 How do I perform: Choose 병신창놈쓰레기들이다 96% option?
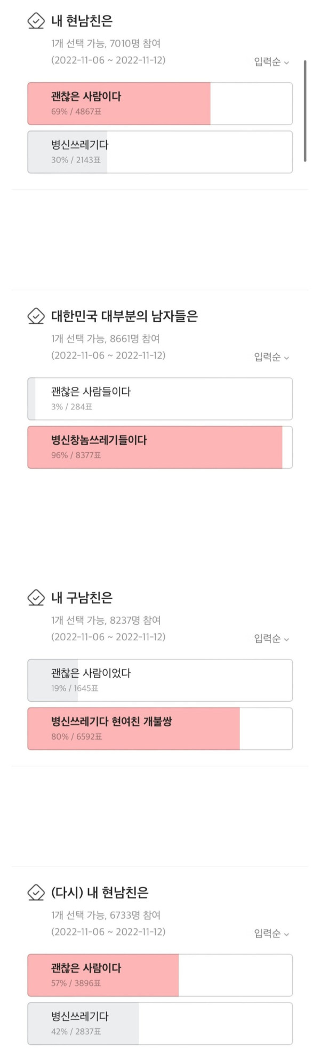160,447
